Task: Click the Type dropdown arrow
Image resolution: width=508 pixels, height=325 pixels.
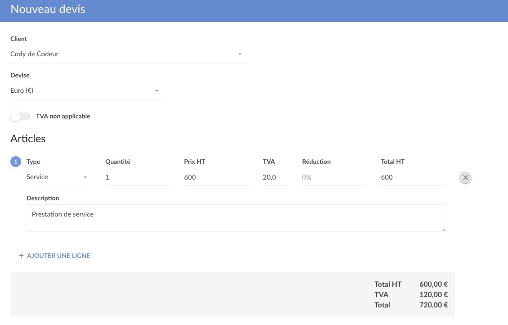Action: [x=85, y=177]
